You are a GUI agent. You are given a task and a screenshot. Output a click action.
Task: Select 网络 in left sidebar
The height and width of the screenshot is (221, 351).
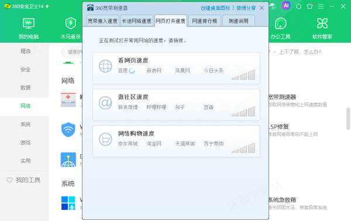25,106
